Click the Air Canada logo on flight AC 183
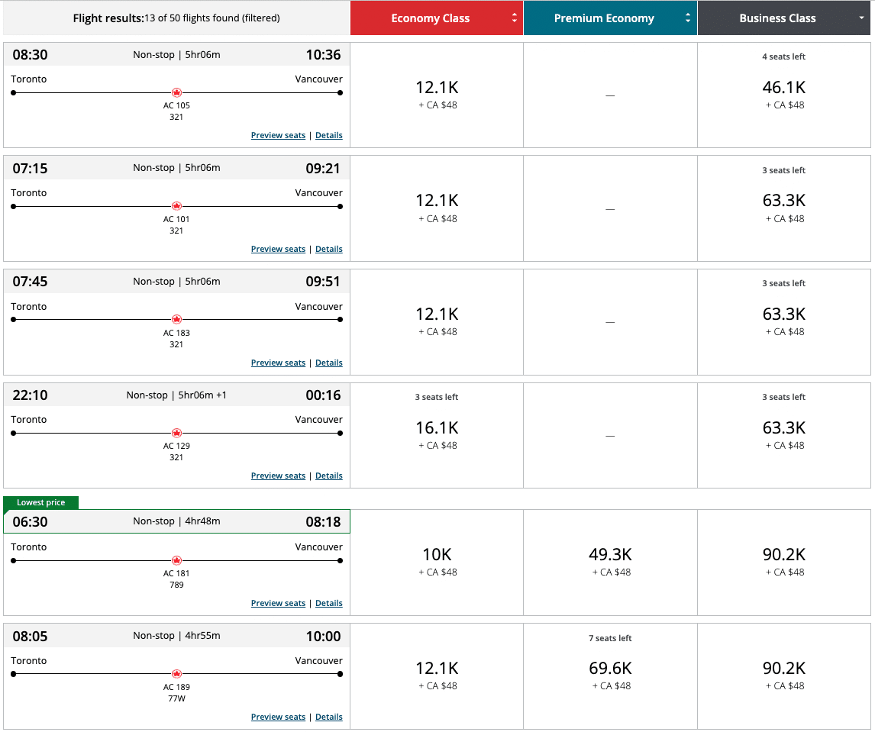The image size is (875, 732). [x=176, y=319]
